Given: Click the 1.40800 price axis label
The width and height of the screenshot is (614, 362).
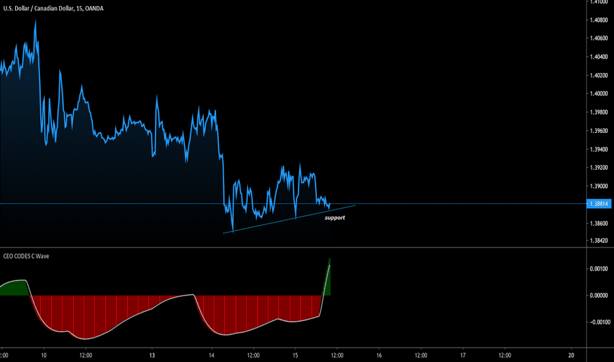Looking at the screenshot, I should click(599, 20).
